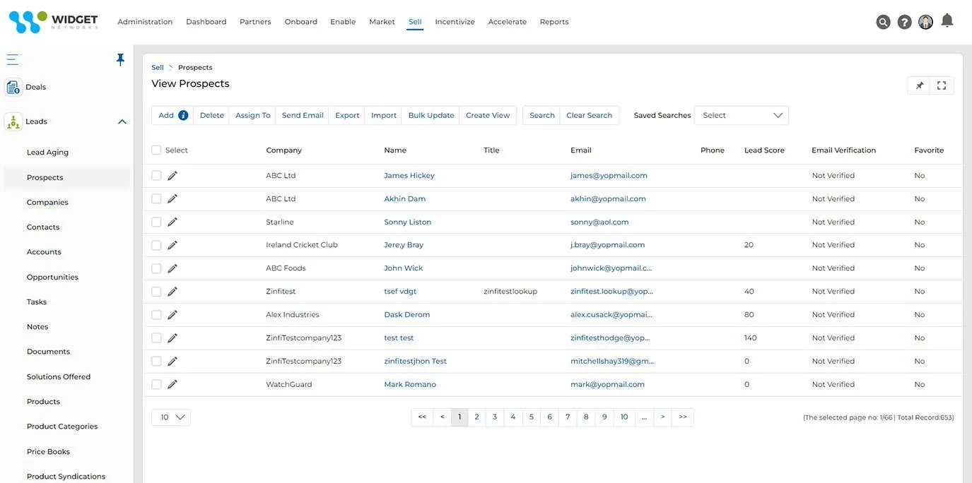Check the Ireland Cricket Club row checkbox
Screen dimensions: 972x483
pyautogui.click(x=156, y=245)
